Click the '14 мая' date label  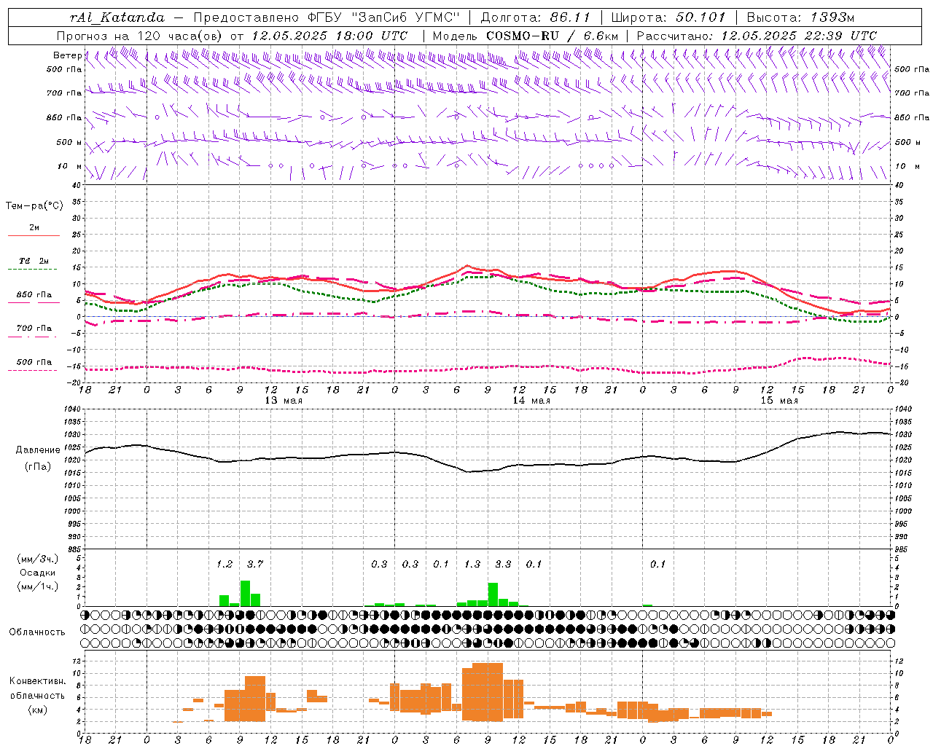(531, 401)
